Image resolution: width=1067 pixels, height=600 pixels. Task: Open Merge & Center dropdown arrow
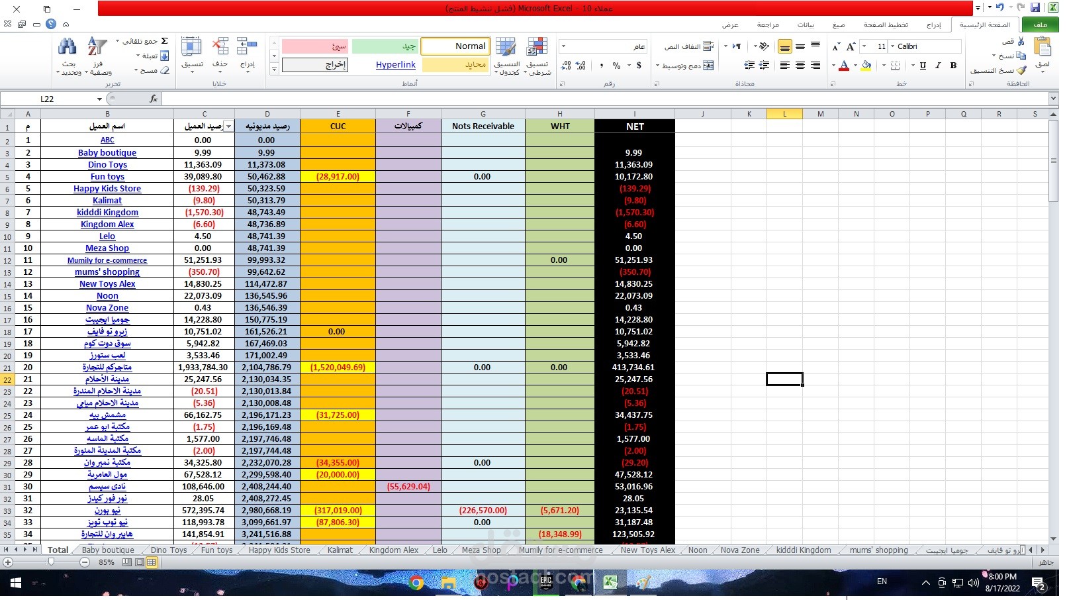[x=657, y=66]
